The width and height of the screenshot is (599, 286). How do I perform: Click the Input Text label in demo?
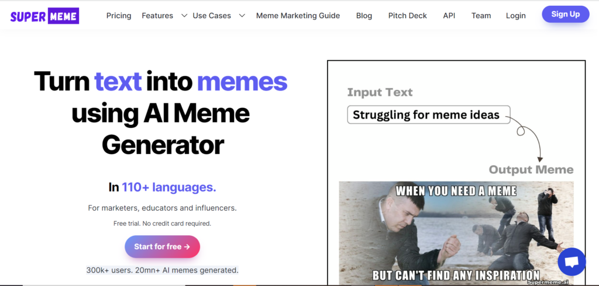click(x=380, y=92)
